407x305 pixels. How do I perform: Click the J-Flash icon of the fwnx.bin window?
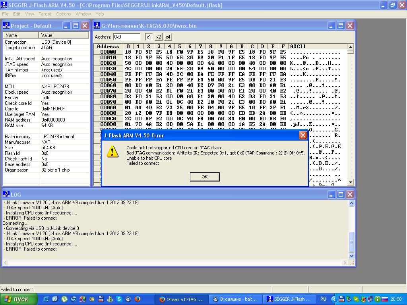point(97,26)
